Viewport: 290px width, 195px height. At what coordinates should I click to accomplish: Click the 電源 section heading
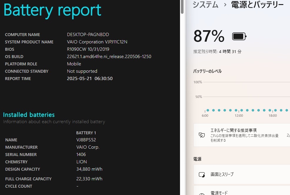pos(197,159)
